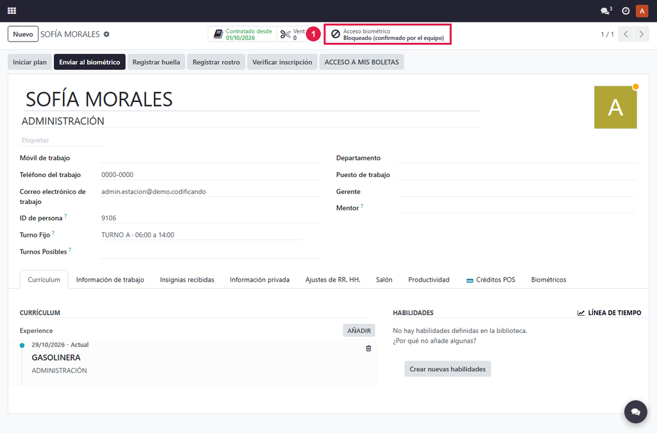
Task: Open the Turno Fijo dropdown
Action: tap(201, 235)
